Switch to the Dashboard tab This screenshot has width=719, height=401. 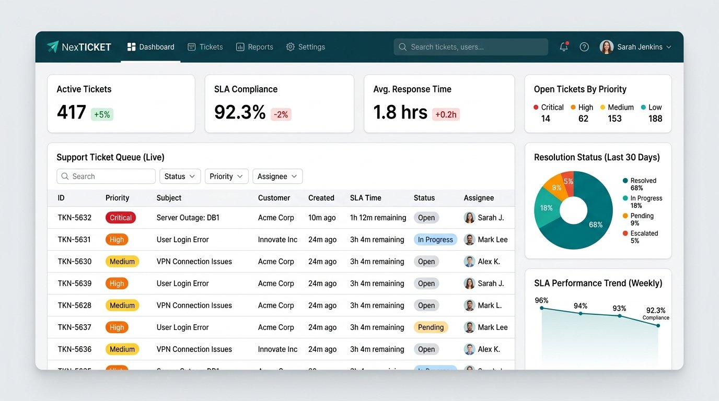tap(150, 47)
